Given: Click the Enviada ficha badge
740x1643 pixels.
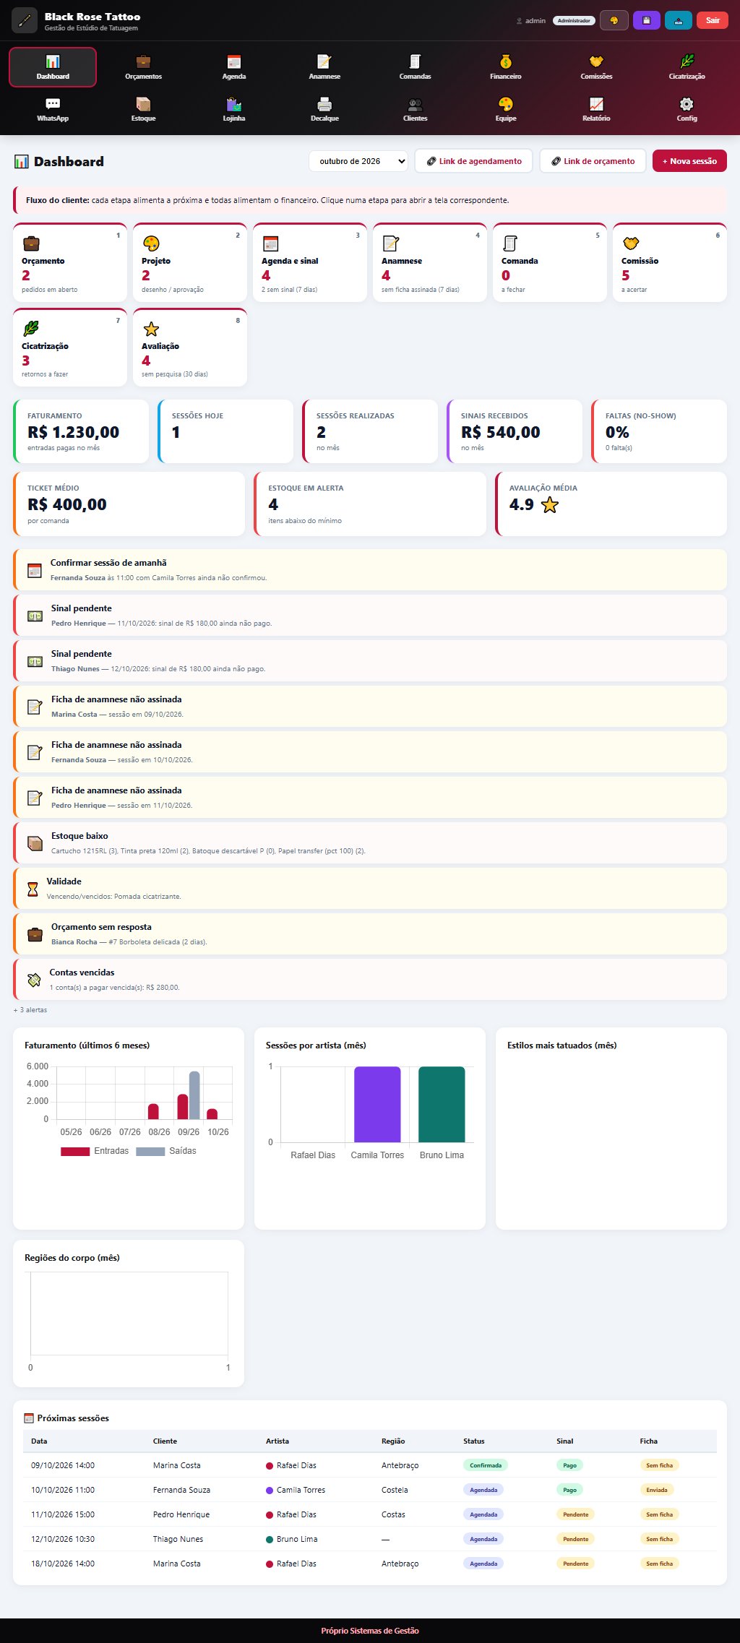Looking at the screenshot, I should (x=657, y=1490).
